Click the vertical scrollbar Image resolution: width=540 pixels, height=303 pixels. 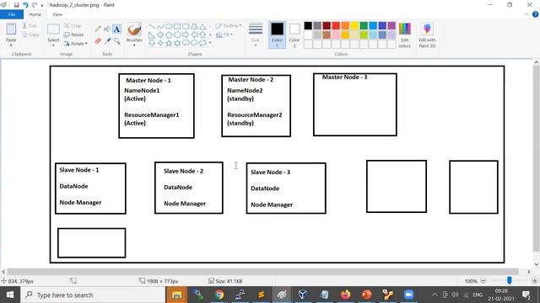(537, 158)
